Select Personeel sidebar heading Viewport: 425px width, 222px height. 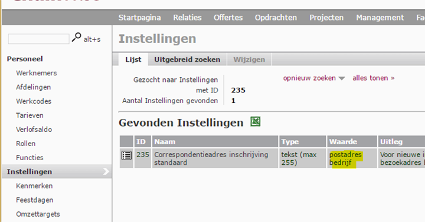[x=25, y=59]
